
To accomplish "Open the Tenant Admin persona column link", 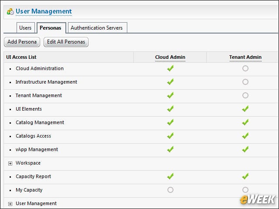I will click(x=245, y=57).
